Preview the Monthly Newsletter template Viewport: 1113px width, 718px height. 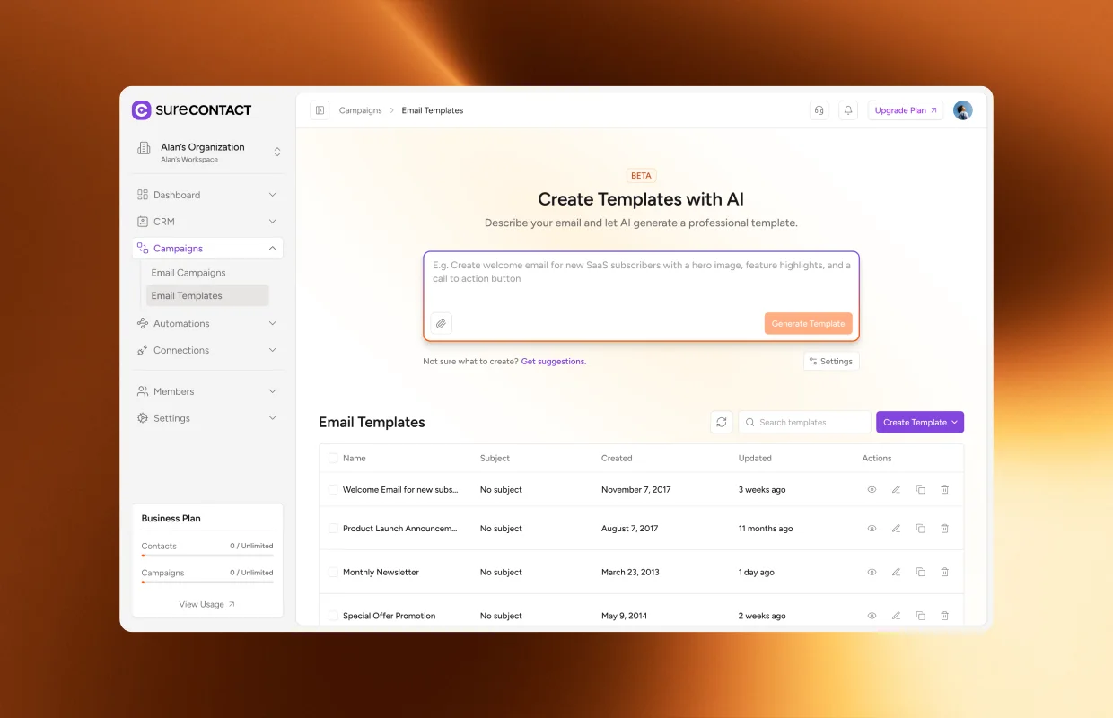point(872,572)
